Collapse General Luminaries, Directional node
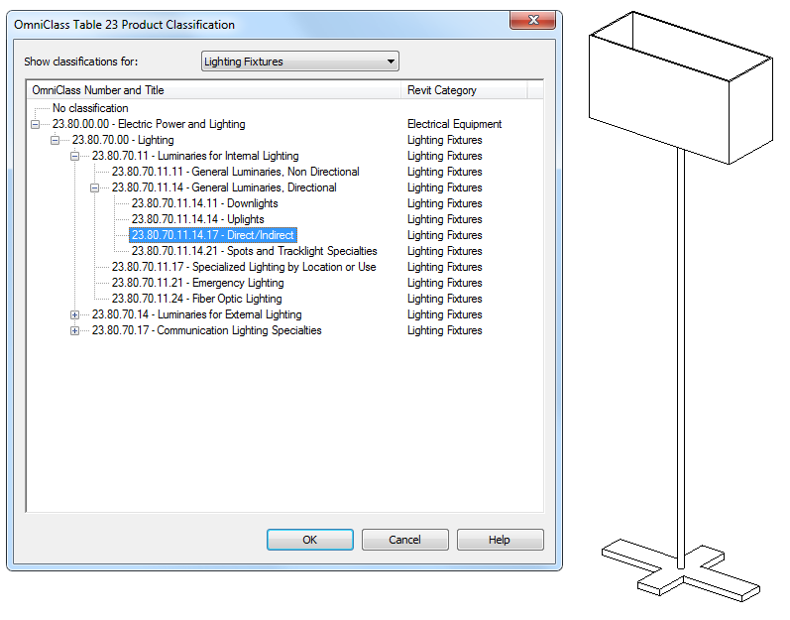 coord(94,188)
